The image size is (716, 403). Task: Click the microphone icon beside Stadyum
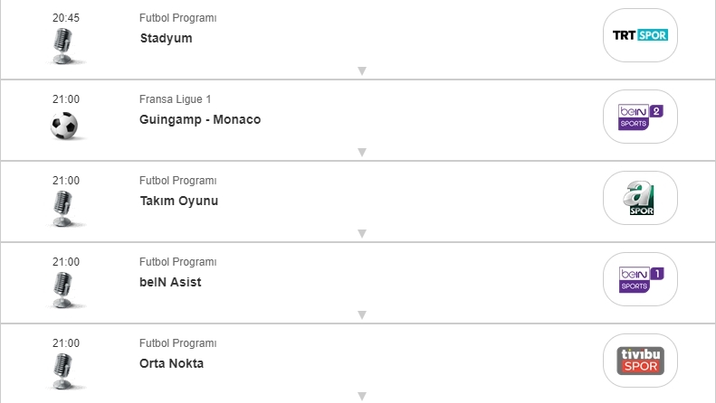pyautogui.click(x=63, y=44)
